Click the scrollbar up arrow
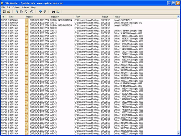The width and height of the screenshot is (181, 136). coord(178,17)
